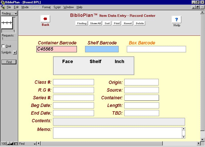Open the File menu
This screenshot has width=205, height=147.
9,7
